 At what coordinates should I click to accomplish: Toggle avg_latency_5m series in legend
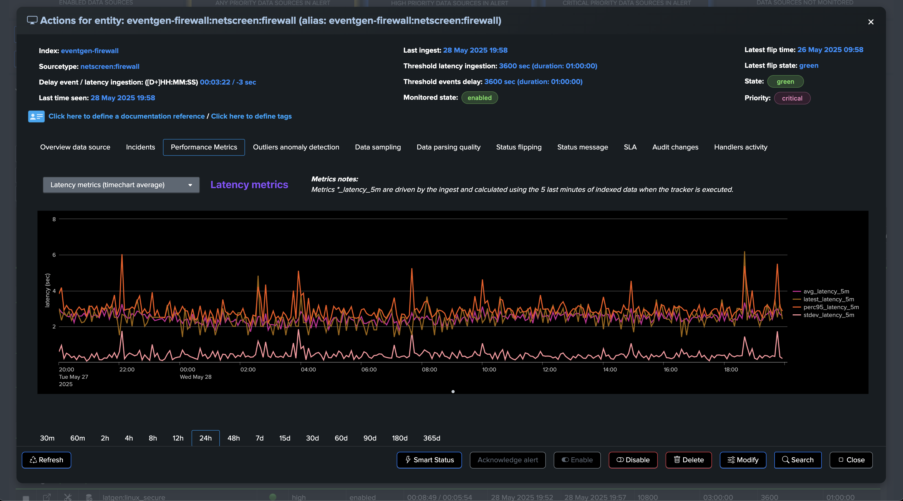click(x=826, y=291)
